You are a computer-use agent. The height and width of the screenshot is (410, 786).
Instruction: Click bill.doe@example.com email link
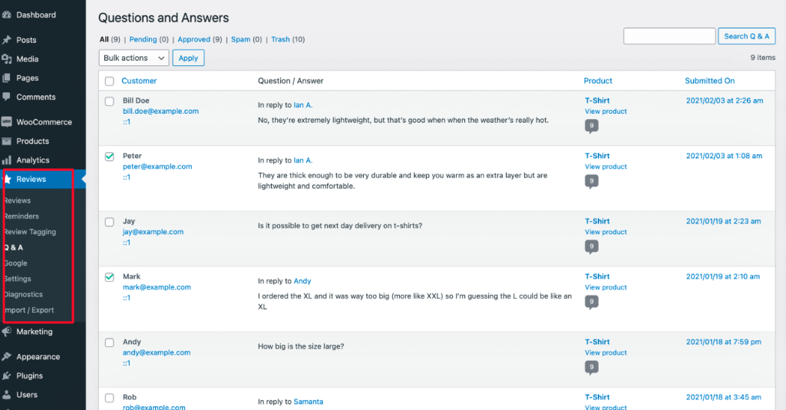161,111
